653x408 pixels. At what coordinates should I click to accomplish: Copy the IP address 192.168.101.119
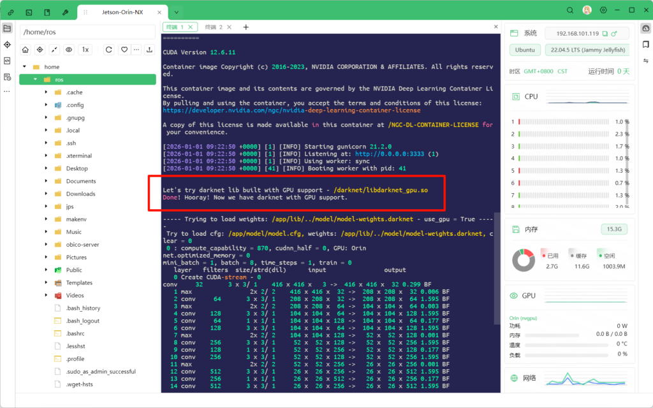click(x=605, y=33)
